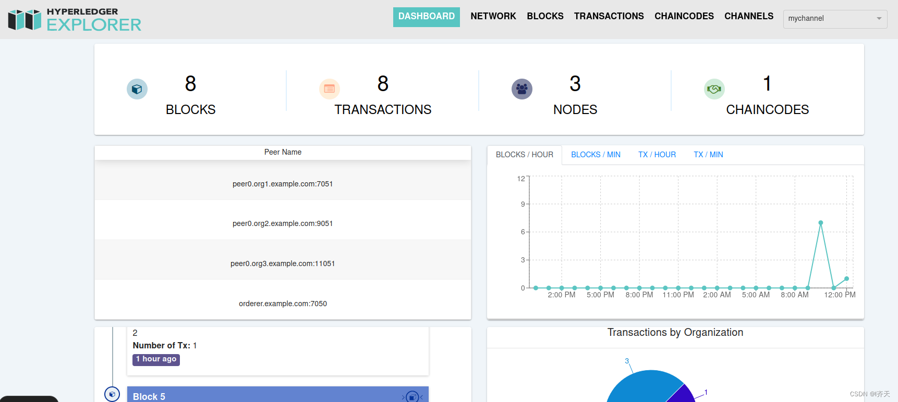Click the Block 5 header bar
This screenshot has width=898, height=402.
(278, 395)
